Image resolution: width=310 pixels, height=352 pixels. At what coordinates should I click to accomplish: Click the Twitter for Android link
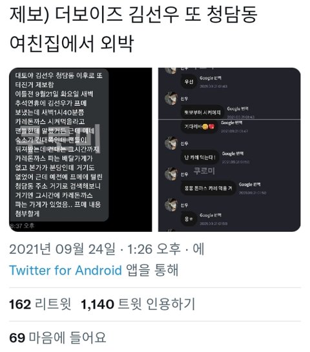(65, 270)
